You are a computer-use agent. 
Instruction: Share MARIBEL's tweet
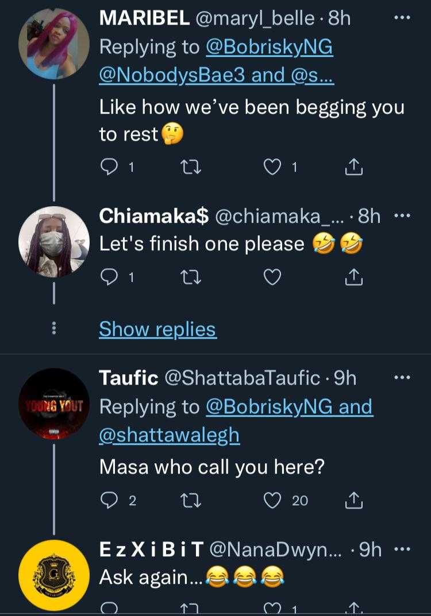[x=354, y=167]
